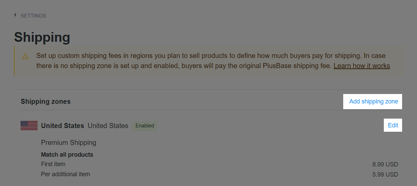Go back via the SETTINGS breadcrumb link

click(33, 16)
